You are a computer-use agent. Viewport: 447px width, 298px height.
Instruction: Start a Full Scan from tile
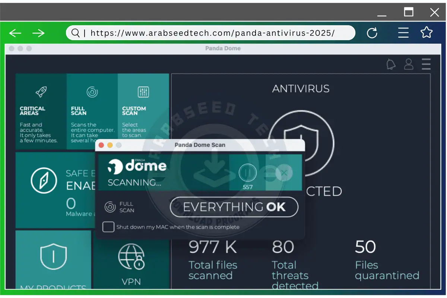pyautogui.click(x=92, y=112)
